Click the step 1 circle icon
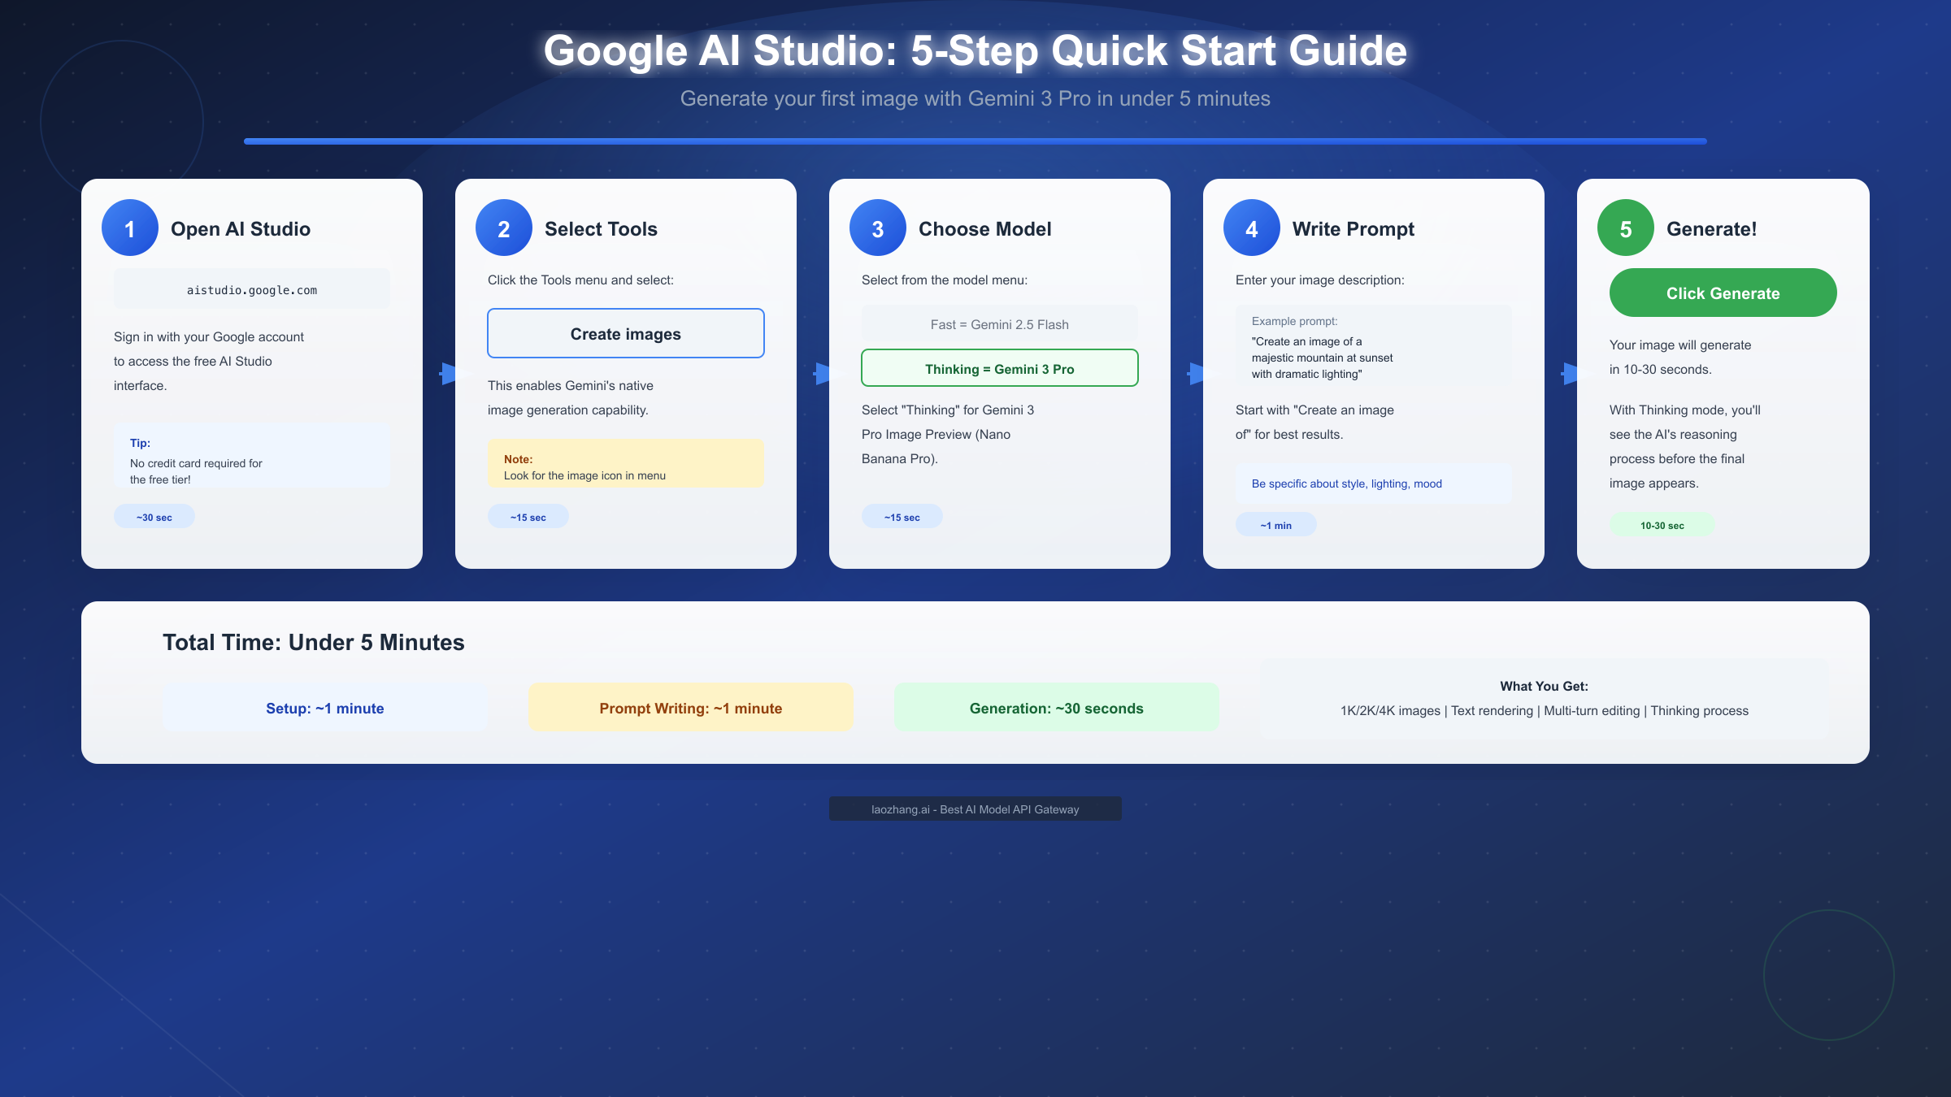1951x1097 pixels. (129, 228)
